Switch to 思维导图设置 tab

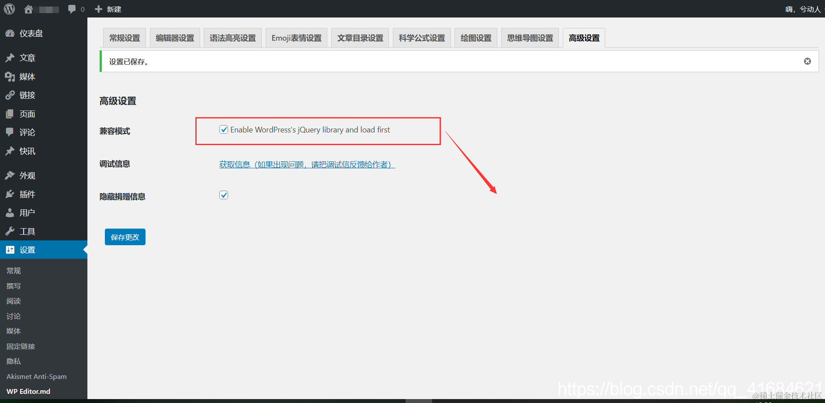pos(530,38)
